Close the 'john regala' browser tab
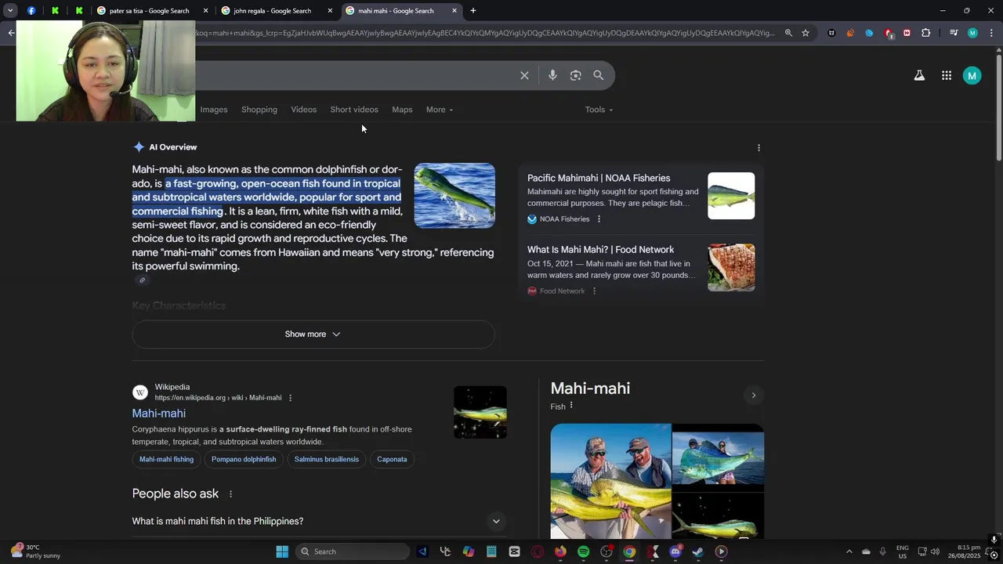Image resolution: width=1003 pixels, height=564 pixels. pyautogui.click(x=330, y=11)
